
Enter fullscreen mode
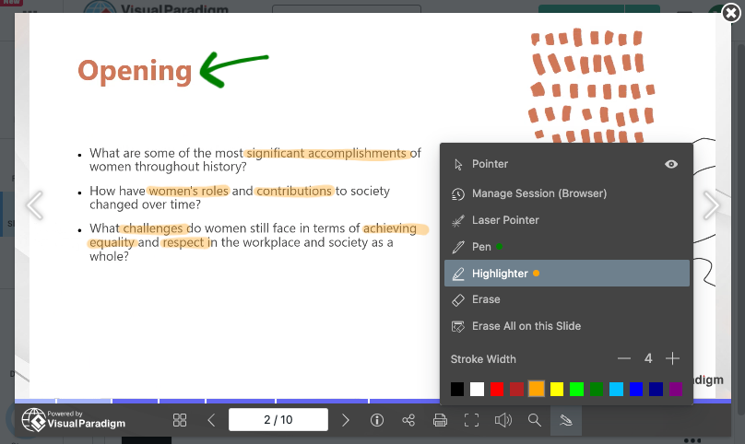(471, 420)
